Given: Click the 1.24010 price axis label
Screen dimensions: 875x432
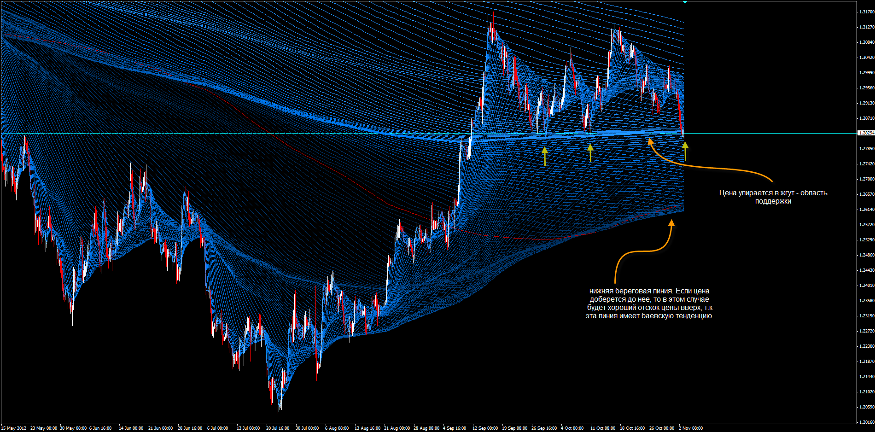Looking at the screenshot, I should [867, 286].
